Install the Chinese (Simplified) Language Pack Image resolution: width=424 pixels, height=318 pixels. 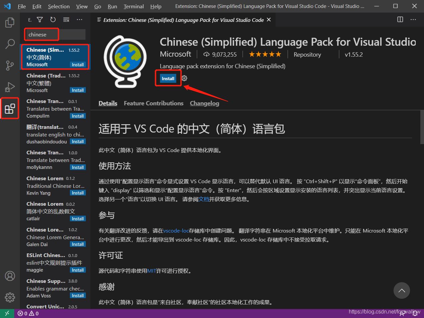168,78
